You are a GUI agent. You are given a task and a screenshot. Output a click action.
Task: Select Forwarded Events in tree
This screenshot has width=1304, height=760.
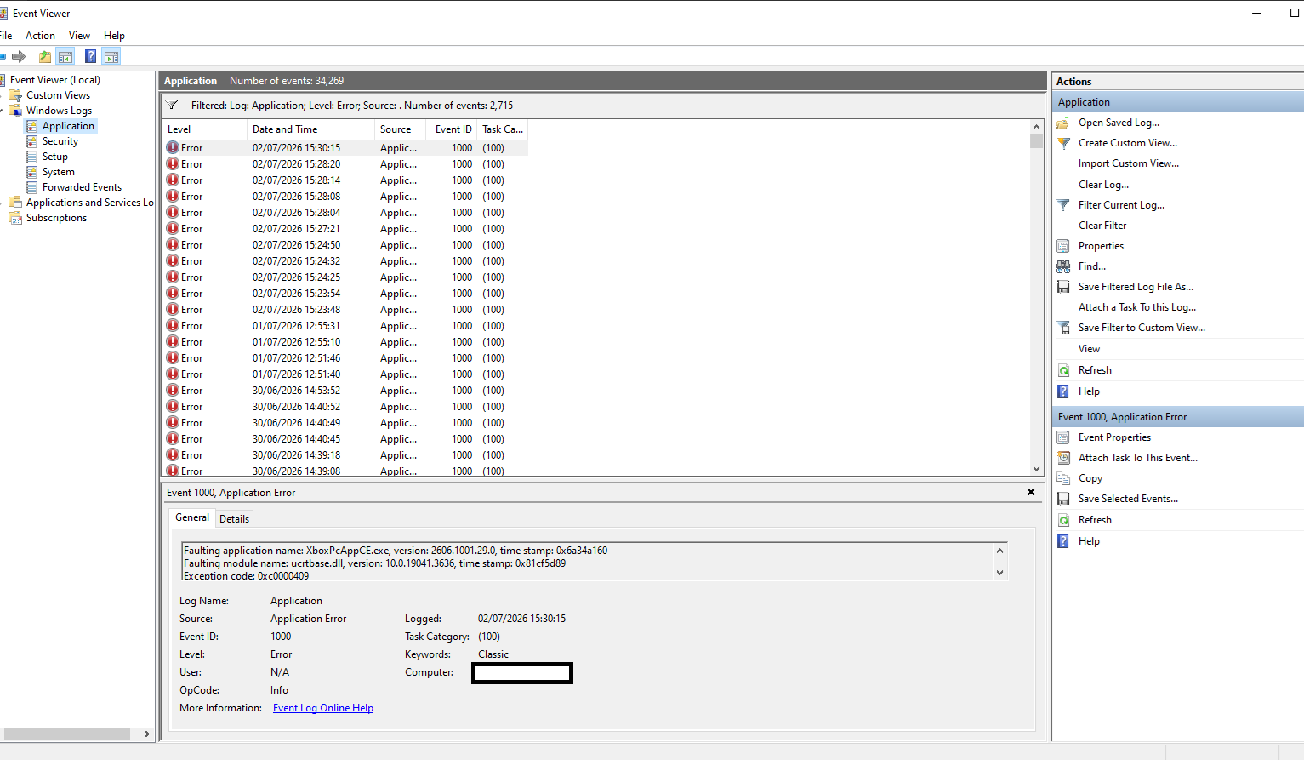point(82,187)
